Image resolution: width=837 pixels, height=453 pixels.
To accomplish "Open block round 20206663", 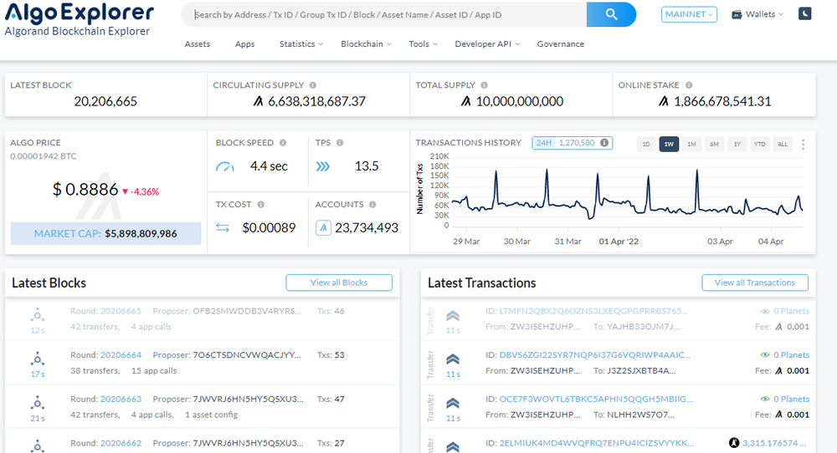I will (121, 400).
